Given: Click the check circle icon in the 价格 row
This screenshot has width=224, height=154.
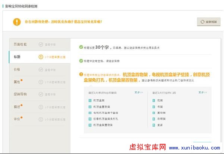Looking at the screenshot, I should pyautogui.click(x=41, y=70).
